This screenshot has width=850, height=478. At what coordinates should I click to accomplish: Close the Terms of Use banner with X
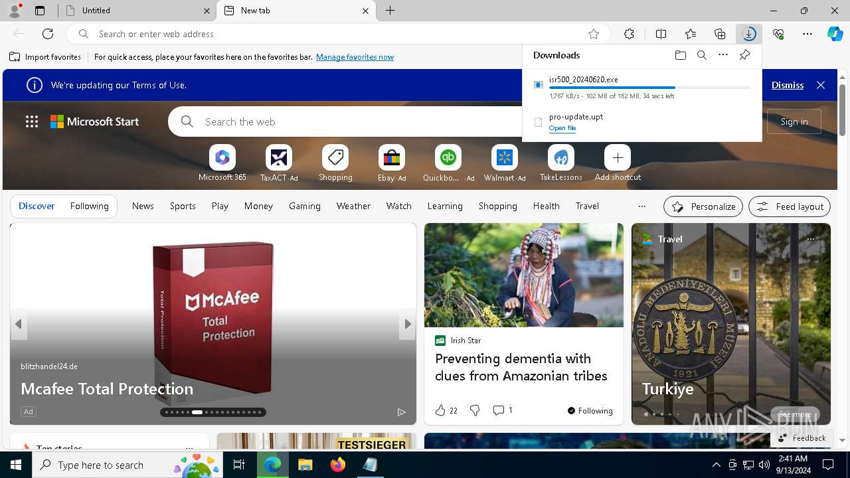coord(821,85)
